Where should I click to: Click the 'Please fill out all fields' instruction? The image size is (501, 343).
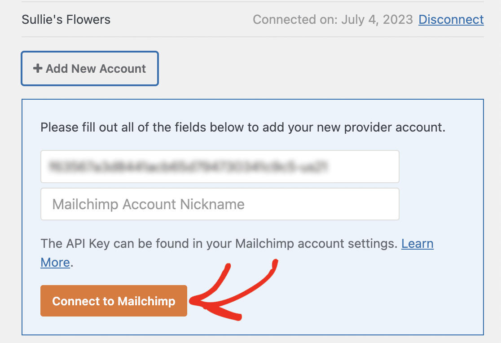pos(242,127)
